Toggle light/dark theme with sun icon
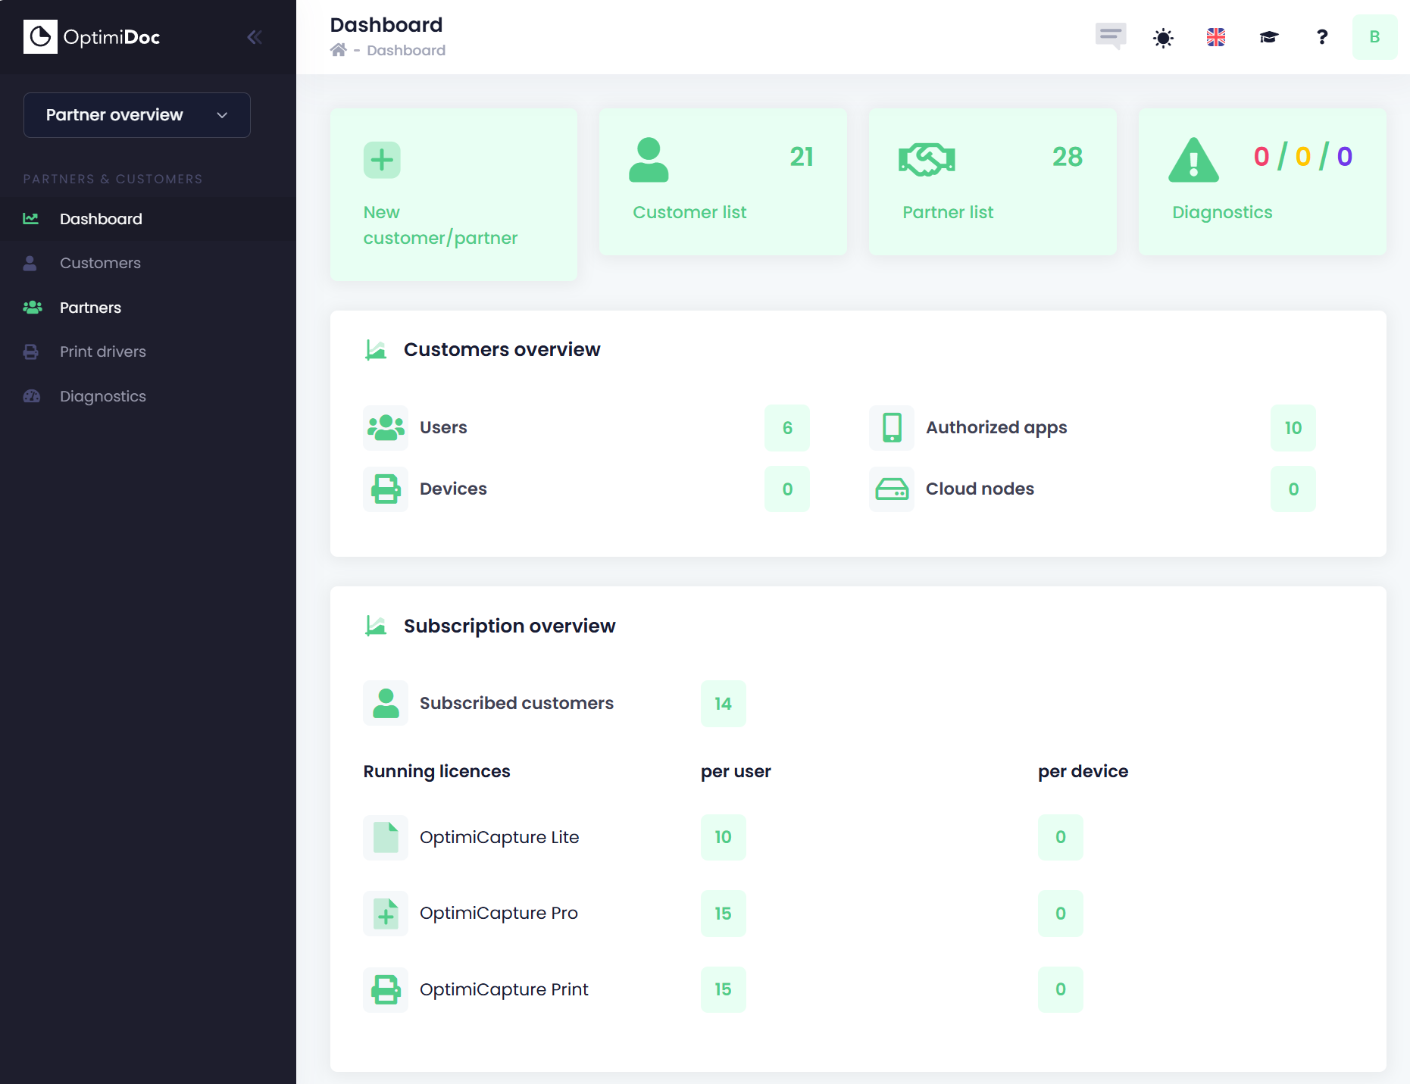This screenshot has width=1410, height=1084. coord(1163,37)
